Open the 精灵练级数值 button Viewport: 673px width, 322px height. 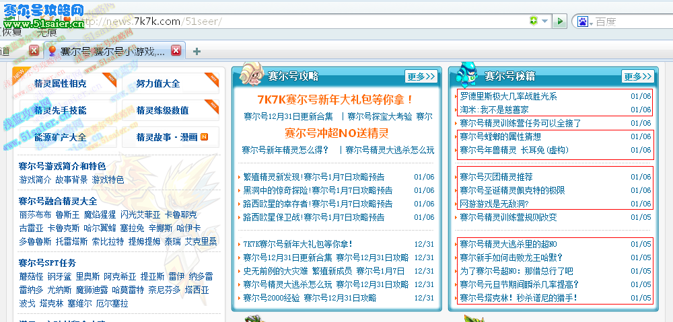pos(170,110)
